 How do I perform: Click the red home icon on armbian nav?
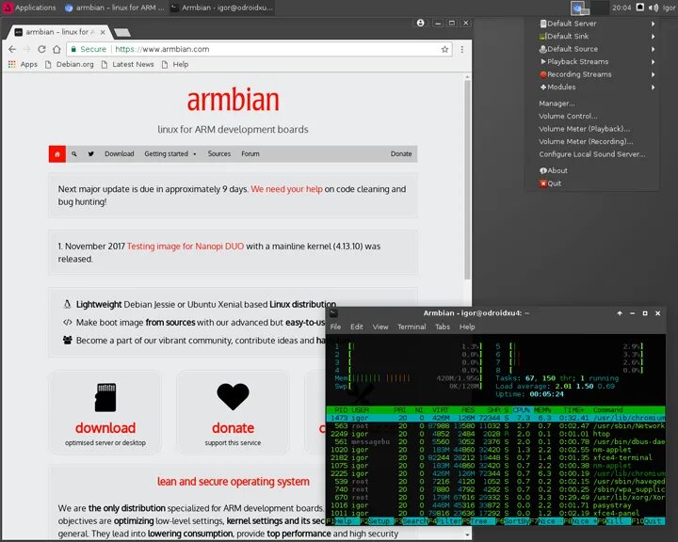point(57,154)
